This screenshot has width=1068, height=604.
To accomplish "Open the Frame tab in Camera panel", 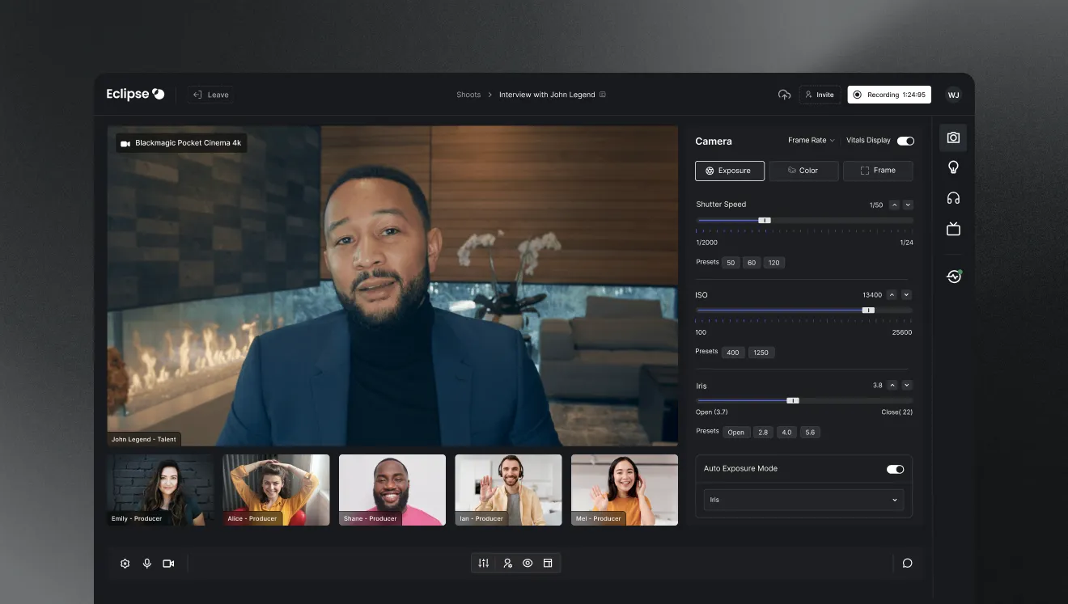I will (x=878, y=171).
